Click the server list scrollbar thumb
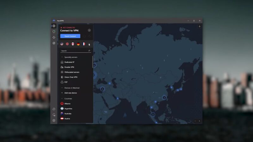Screen dimensions: 253x142 (93, 62)
